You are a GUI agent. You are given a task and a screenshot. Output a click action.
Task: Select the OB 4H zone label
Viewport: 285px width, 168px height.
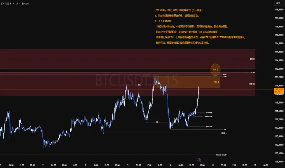pyautogui.click(x=252, y=84)
